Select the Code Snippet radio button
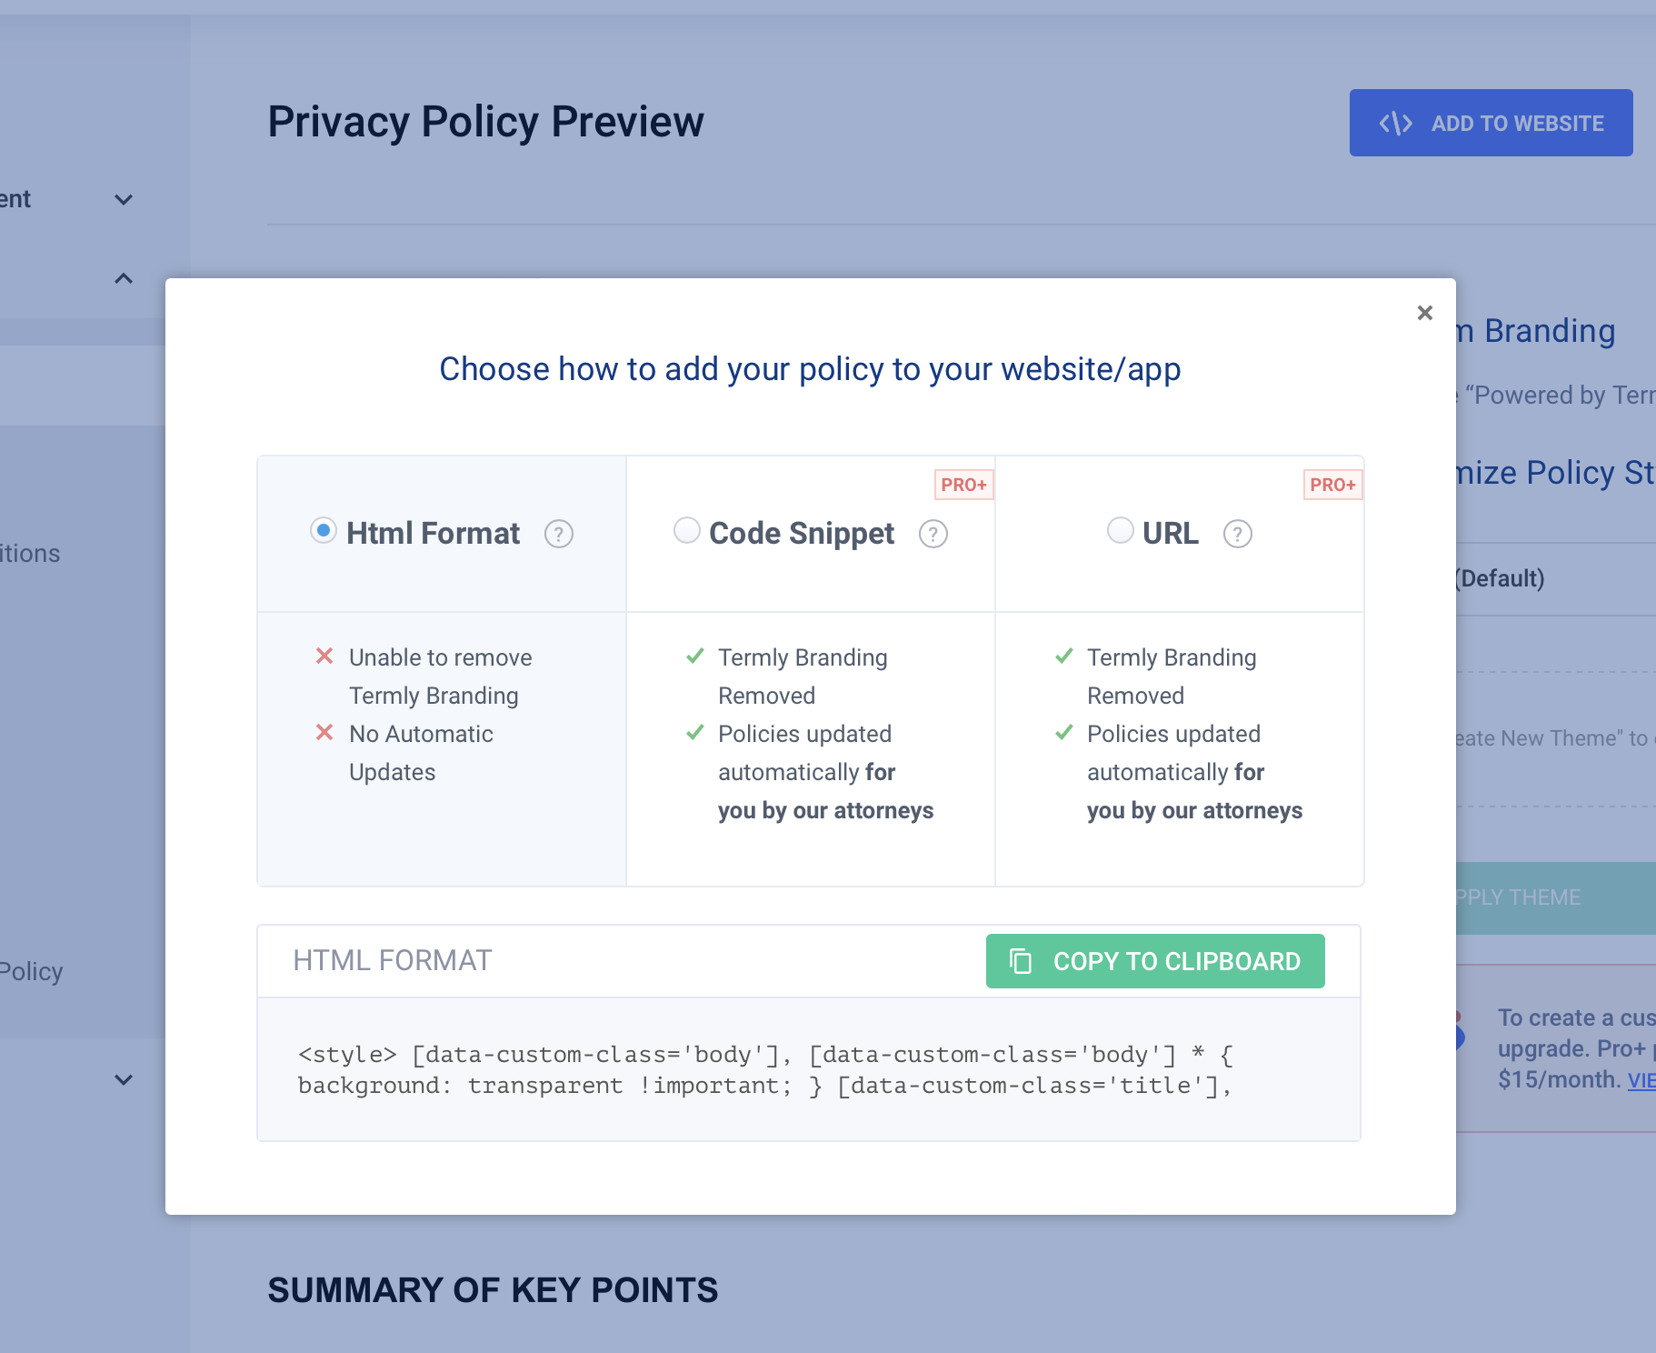1656x1353 pixels. click(687, 530)
